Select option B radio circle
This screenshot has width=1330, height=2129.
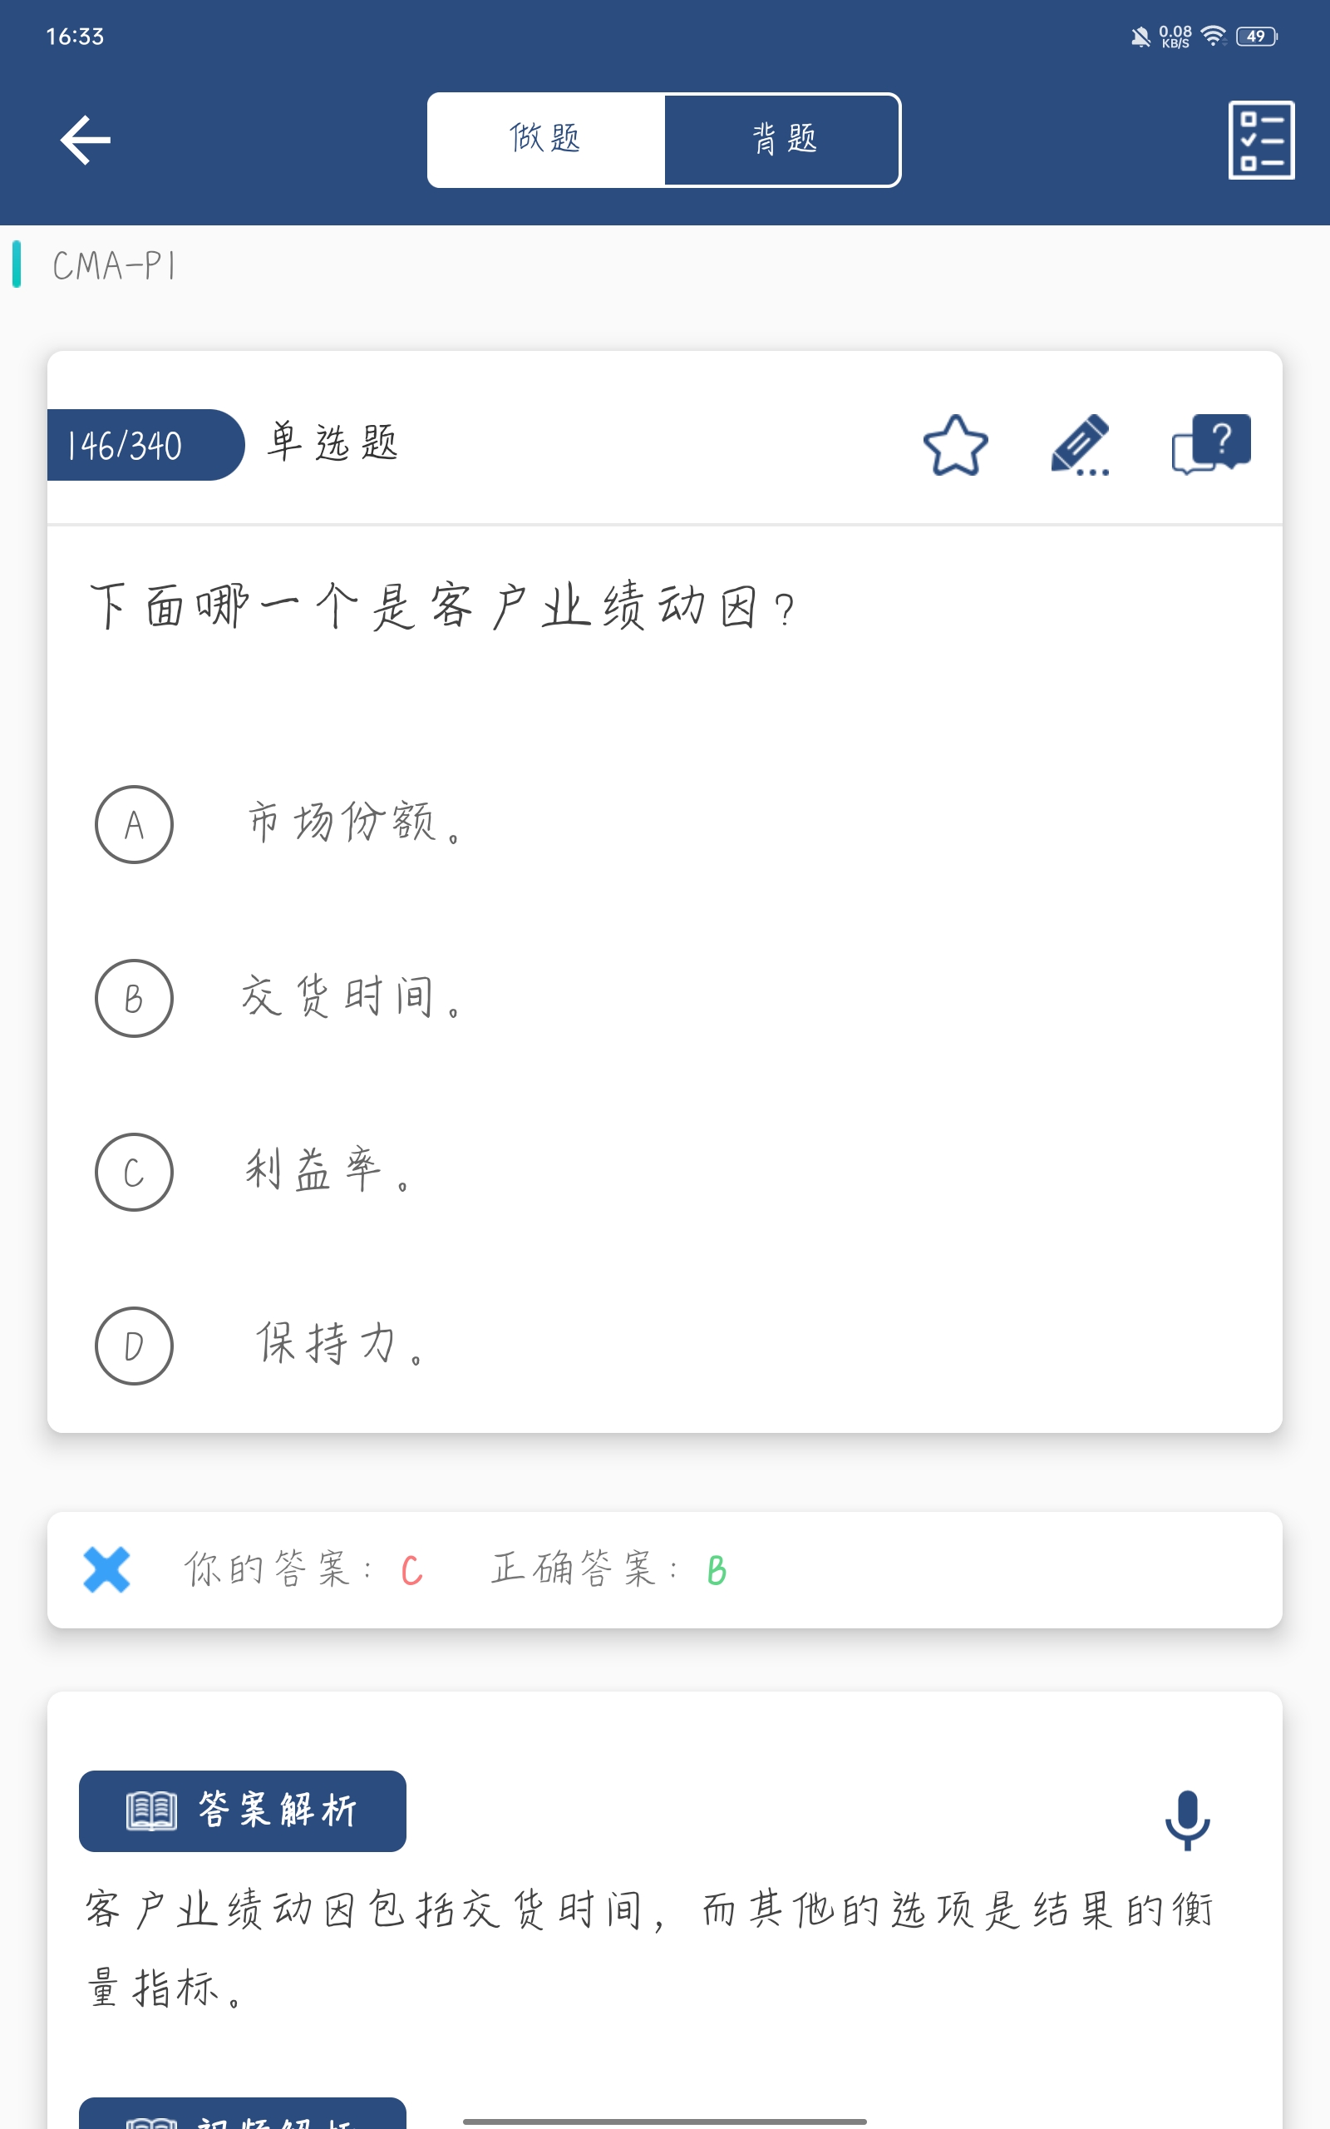(134, 999)
